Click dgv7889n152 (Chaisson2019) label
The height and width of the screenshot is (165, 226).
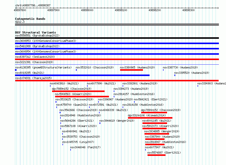[x=72, y=89]
